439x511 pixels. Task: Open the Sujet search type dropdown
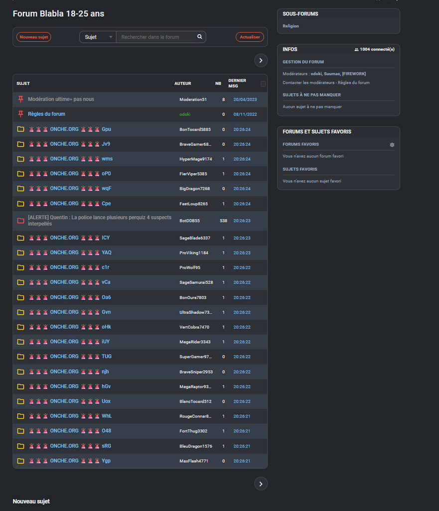98,37
